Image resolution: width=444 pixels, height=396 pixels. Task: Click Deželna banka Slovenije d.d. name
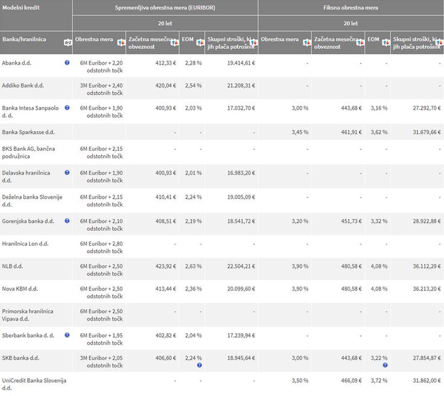click(x=32, y=200)
